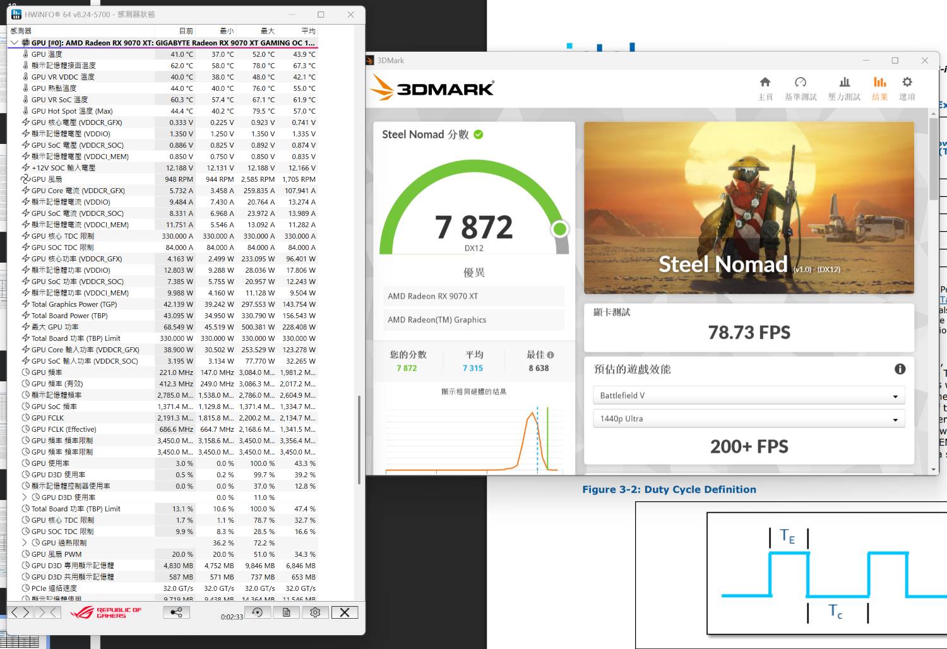Open 3DMark stress tests (壓力測試) icon
This screenshot has height=649, width=947.
[845, 82]
